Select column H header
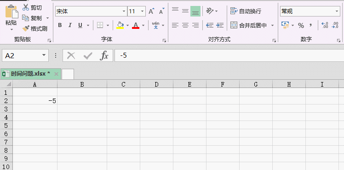344x170 pixels. 289,84
